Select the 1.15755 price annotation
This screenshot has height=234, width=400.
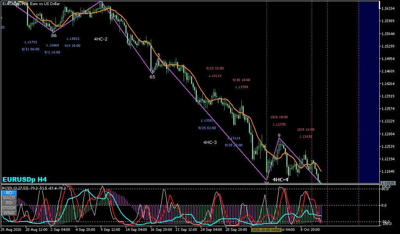30,42
